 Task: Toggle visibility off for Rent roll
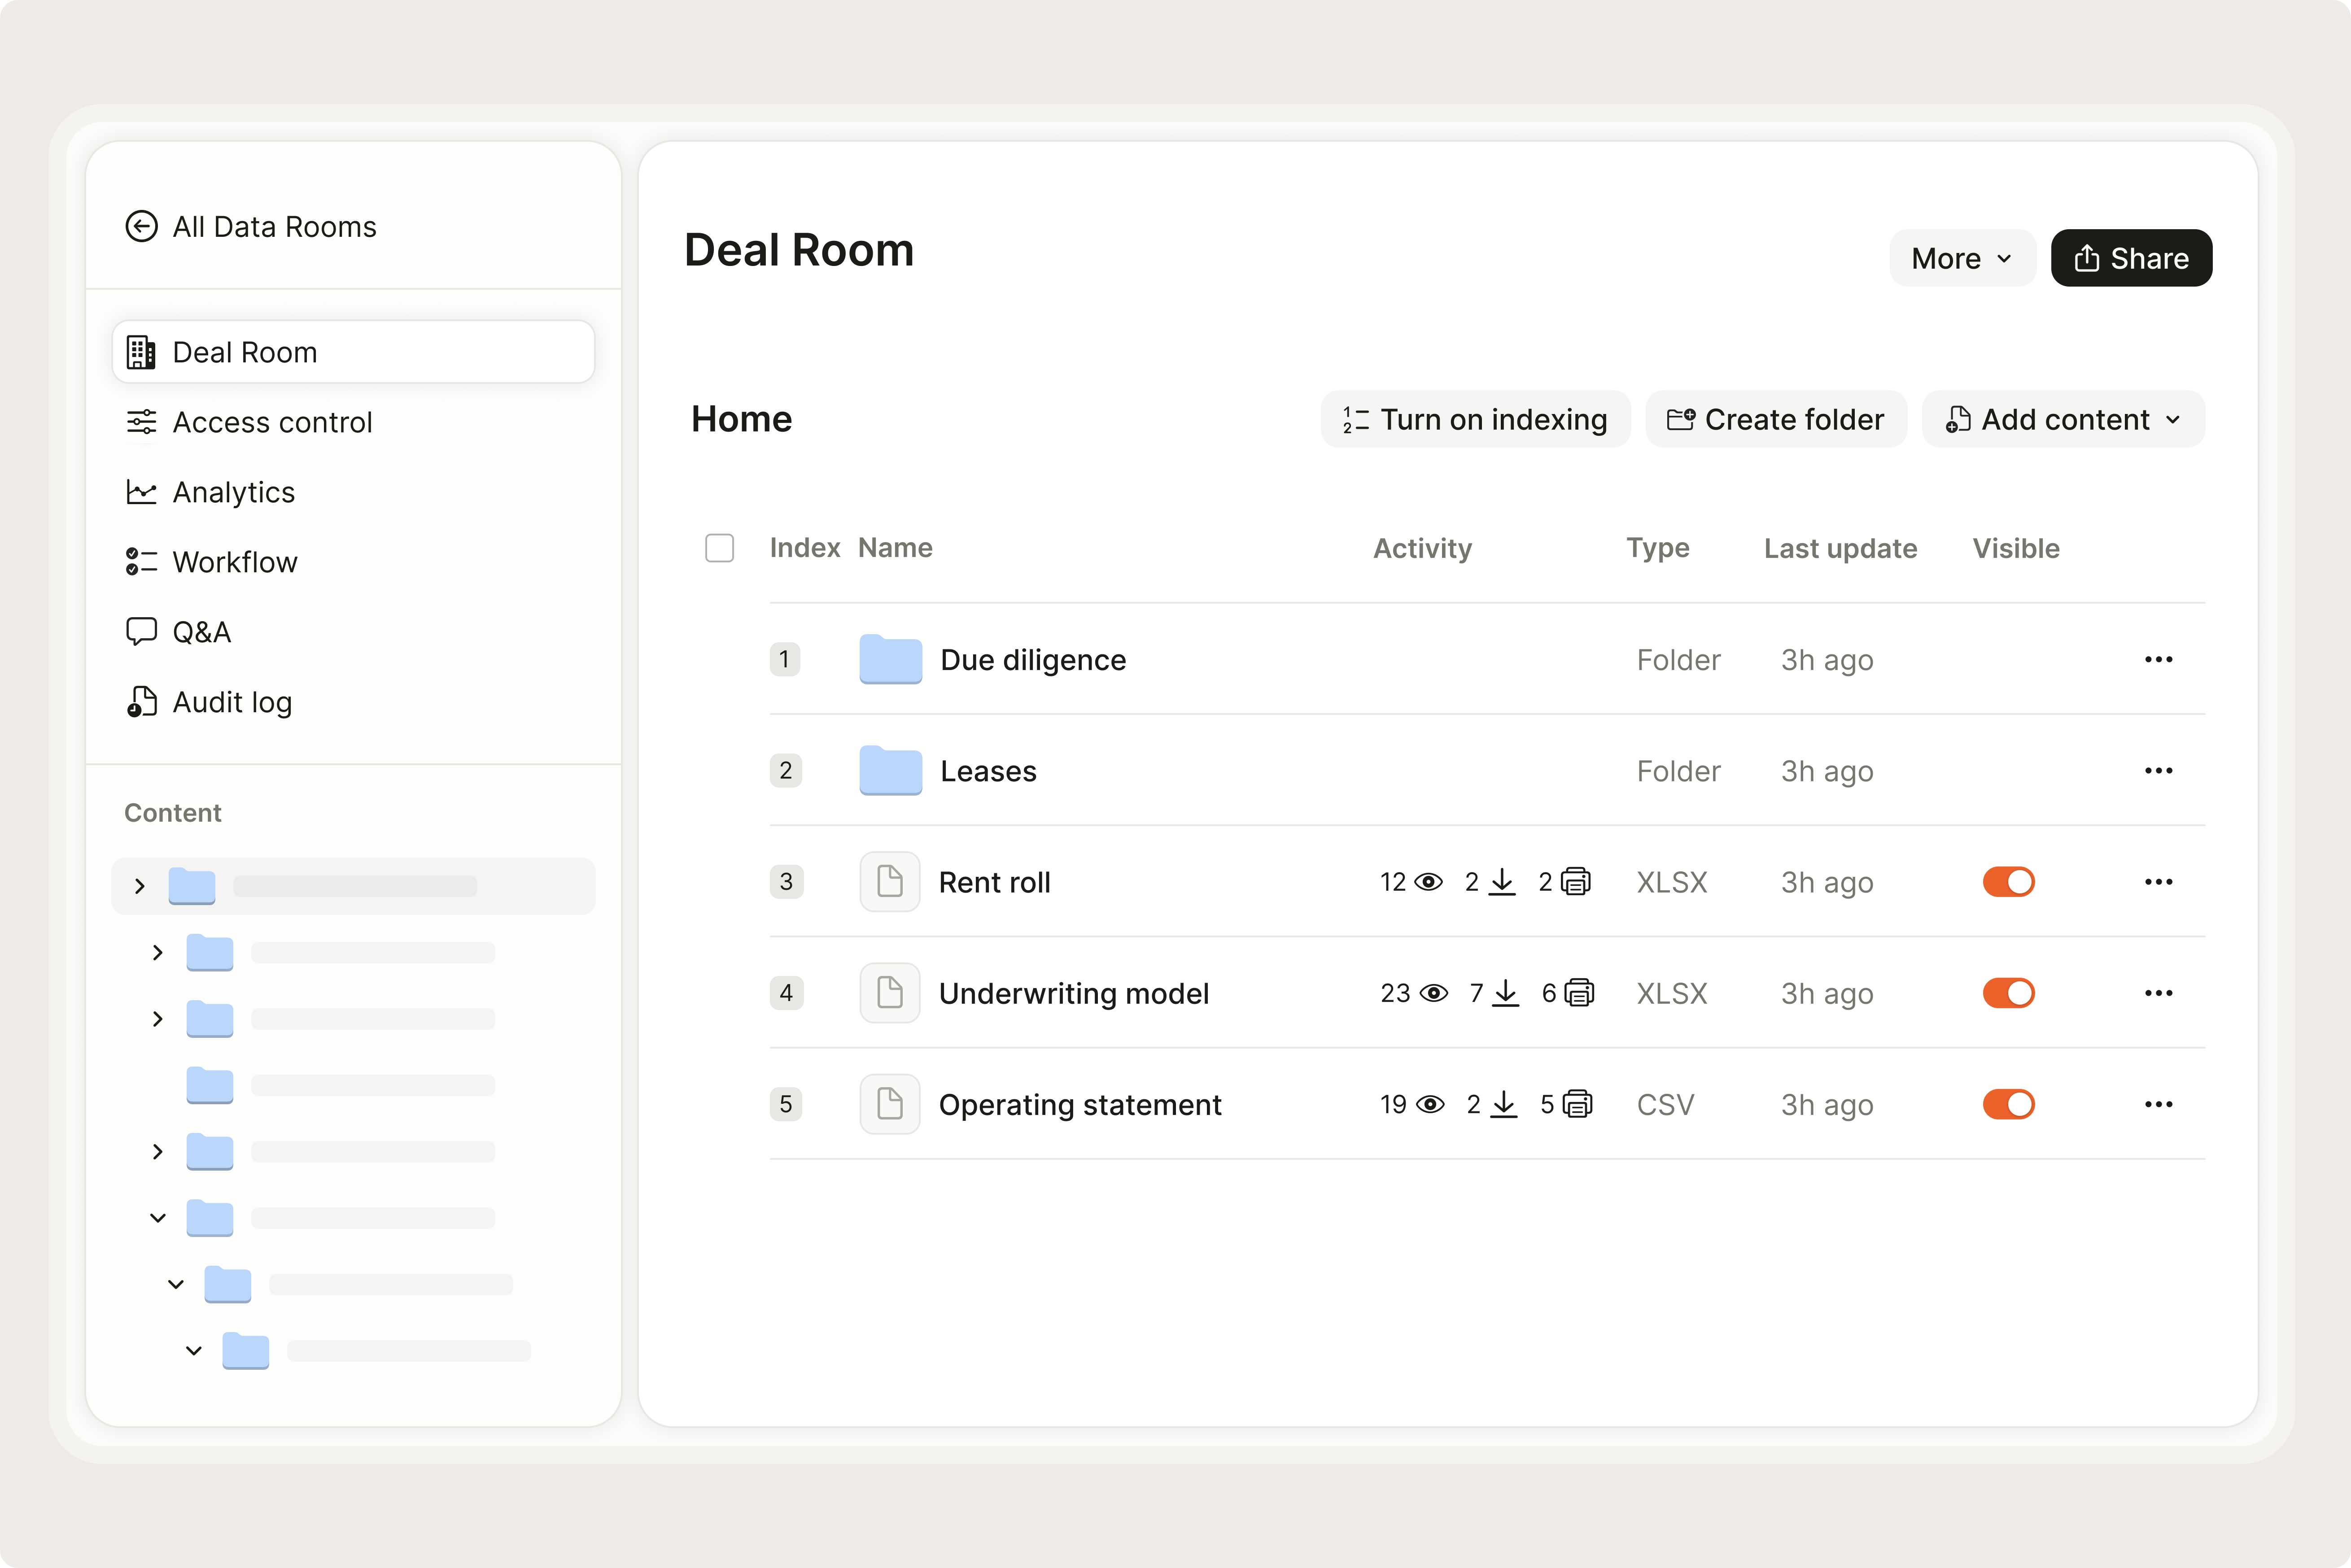tap(2008, 882)
